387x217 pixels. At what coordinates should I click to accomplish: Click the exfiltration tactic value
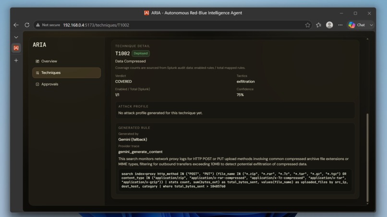[245, 81]
